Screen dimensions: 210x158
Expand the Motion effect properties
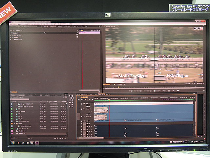tap(11, 35)
